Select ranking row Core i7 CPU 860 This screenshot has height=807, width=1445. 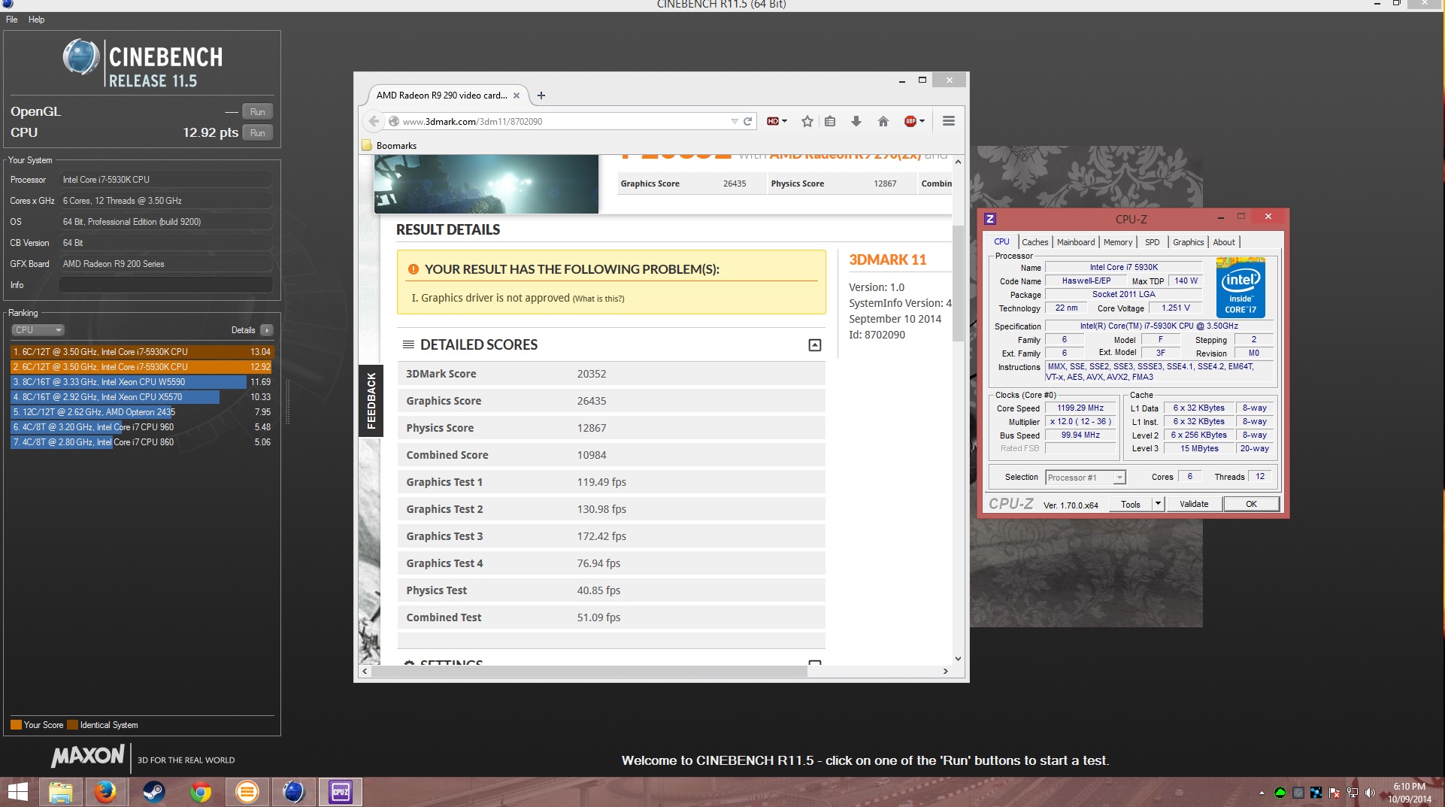pos(142,442)
